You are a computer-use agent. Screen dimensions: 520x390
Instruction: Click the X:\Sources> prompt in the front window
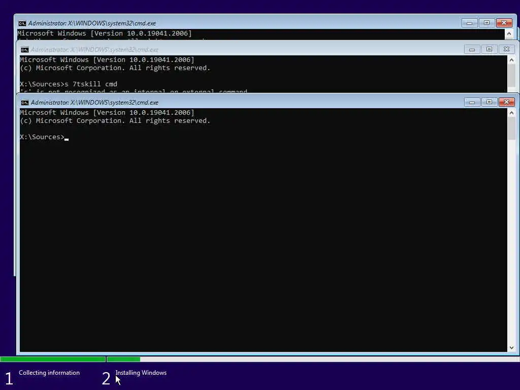pos(42,137)
